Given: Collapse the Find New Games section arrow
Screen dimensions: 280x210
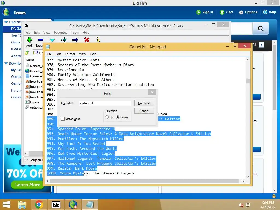Looking at the screenshot, I should (x=6, y=22).
